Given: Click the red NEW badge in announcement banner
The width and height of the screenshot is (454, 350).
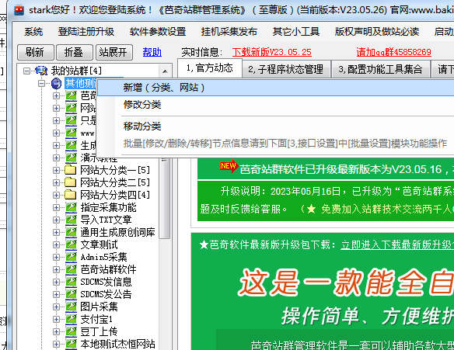Looking at the screenshot, I should point(229,166).
